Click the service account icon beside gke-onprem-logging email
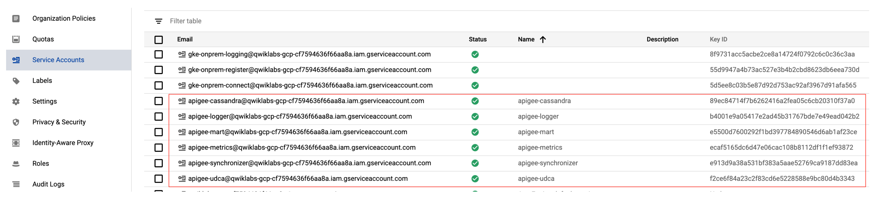Screen dimensions: 883x208 [182, 54]
